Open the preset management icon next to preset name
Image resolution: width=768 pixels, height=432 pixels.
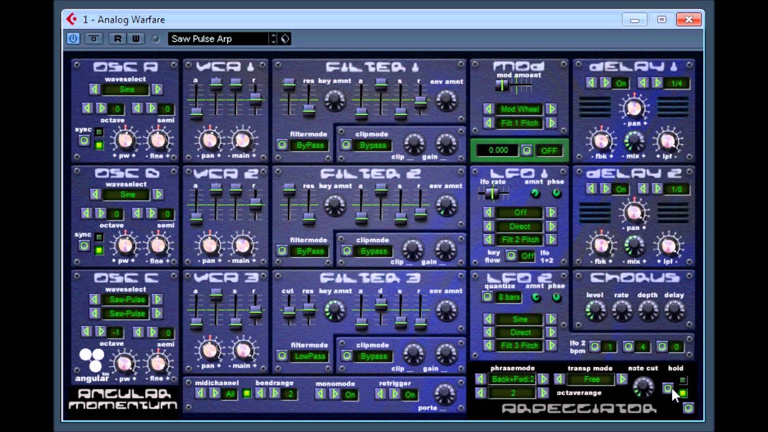point(285,39)
